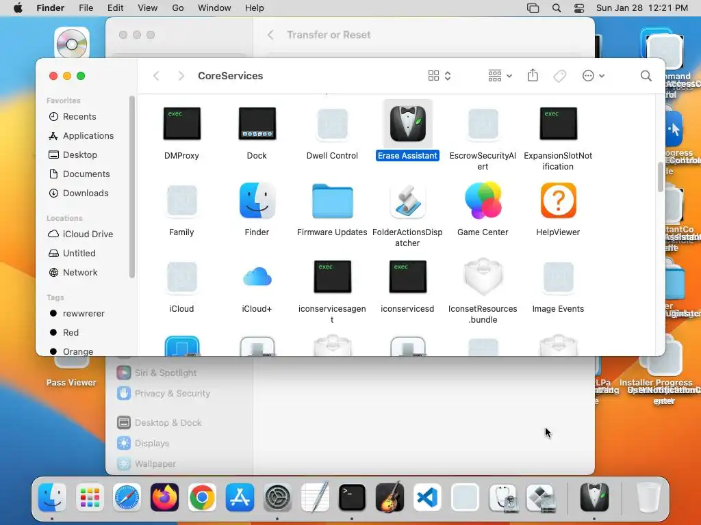Open the Go menu
The width and height of the screenshot is (701, 525).
coord(178,8)
